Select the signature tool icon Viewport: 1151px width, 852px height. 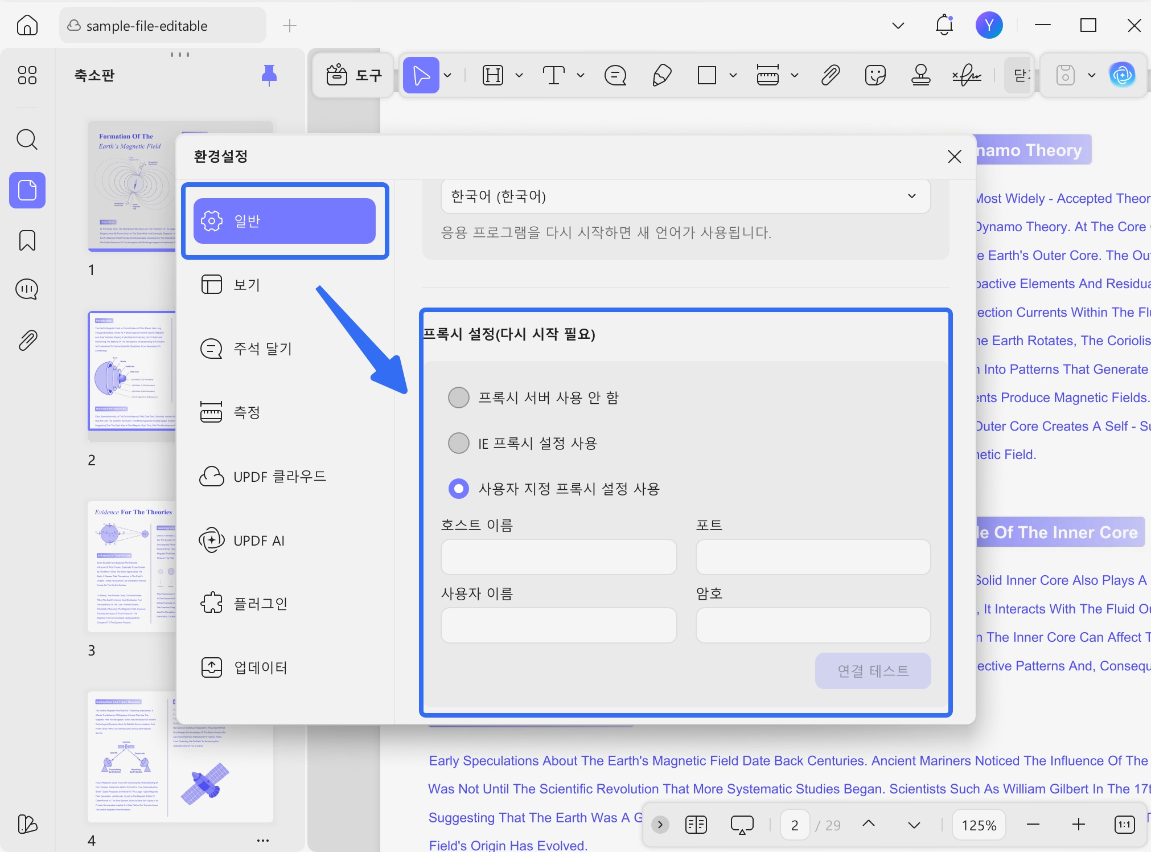[966, 75]
